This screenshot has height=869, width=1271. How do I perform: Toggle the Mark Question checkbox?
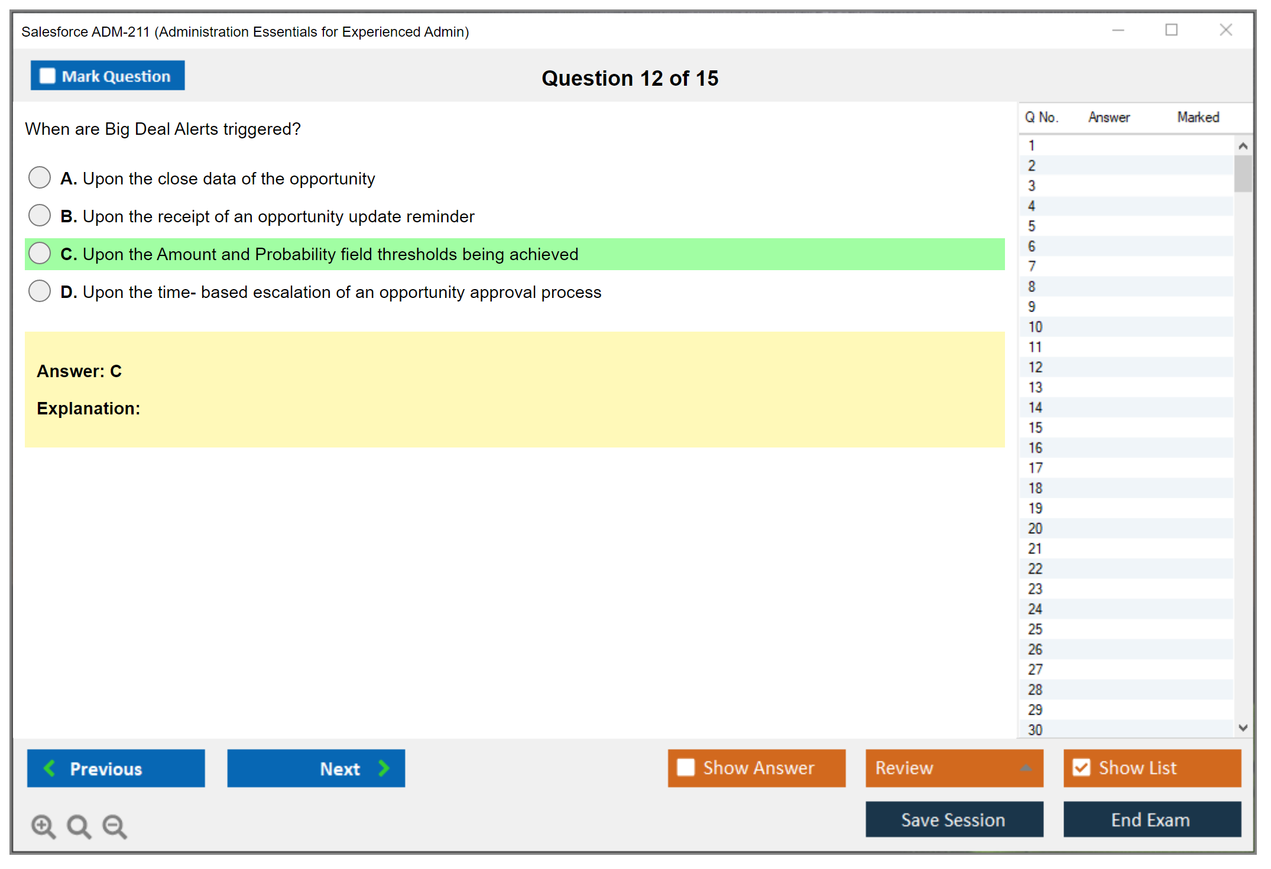tap(47, 76)
